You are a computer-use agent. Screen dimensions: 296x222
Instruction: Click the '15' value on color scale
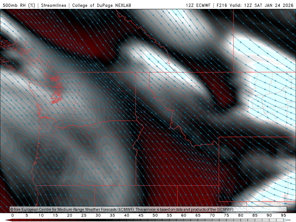55,215
